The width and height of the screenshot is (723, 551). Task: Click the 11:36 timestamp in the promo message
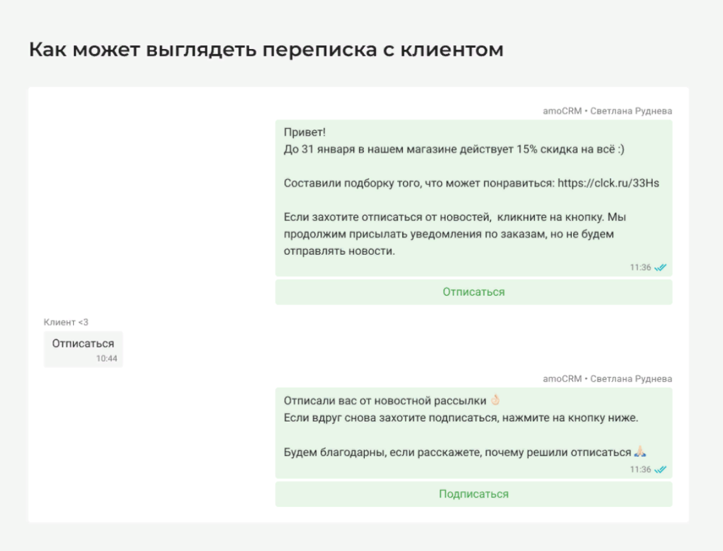[x=640, y=268]
